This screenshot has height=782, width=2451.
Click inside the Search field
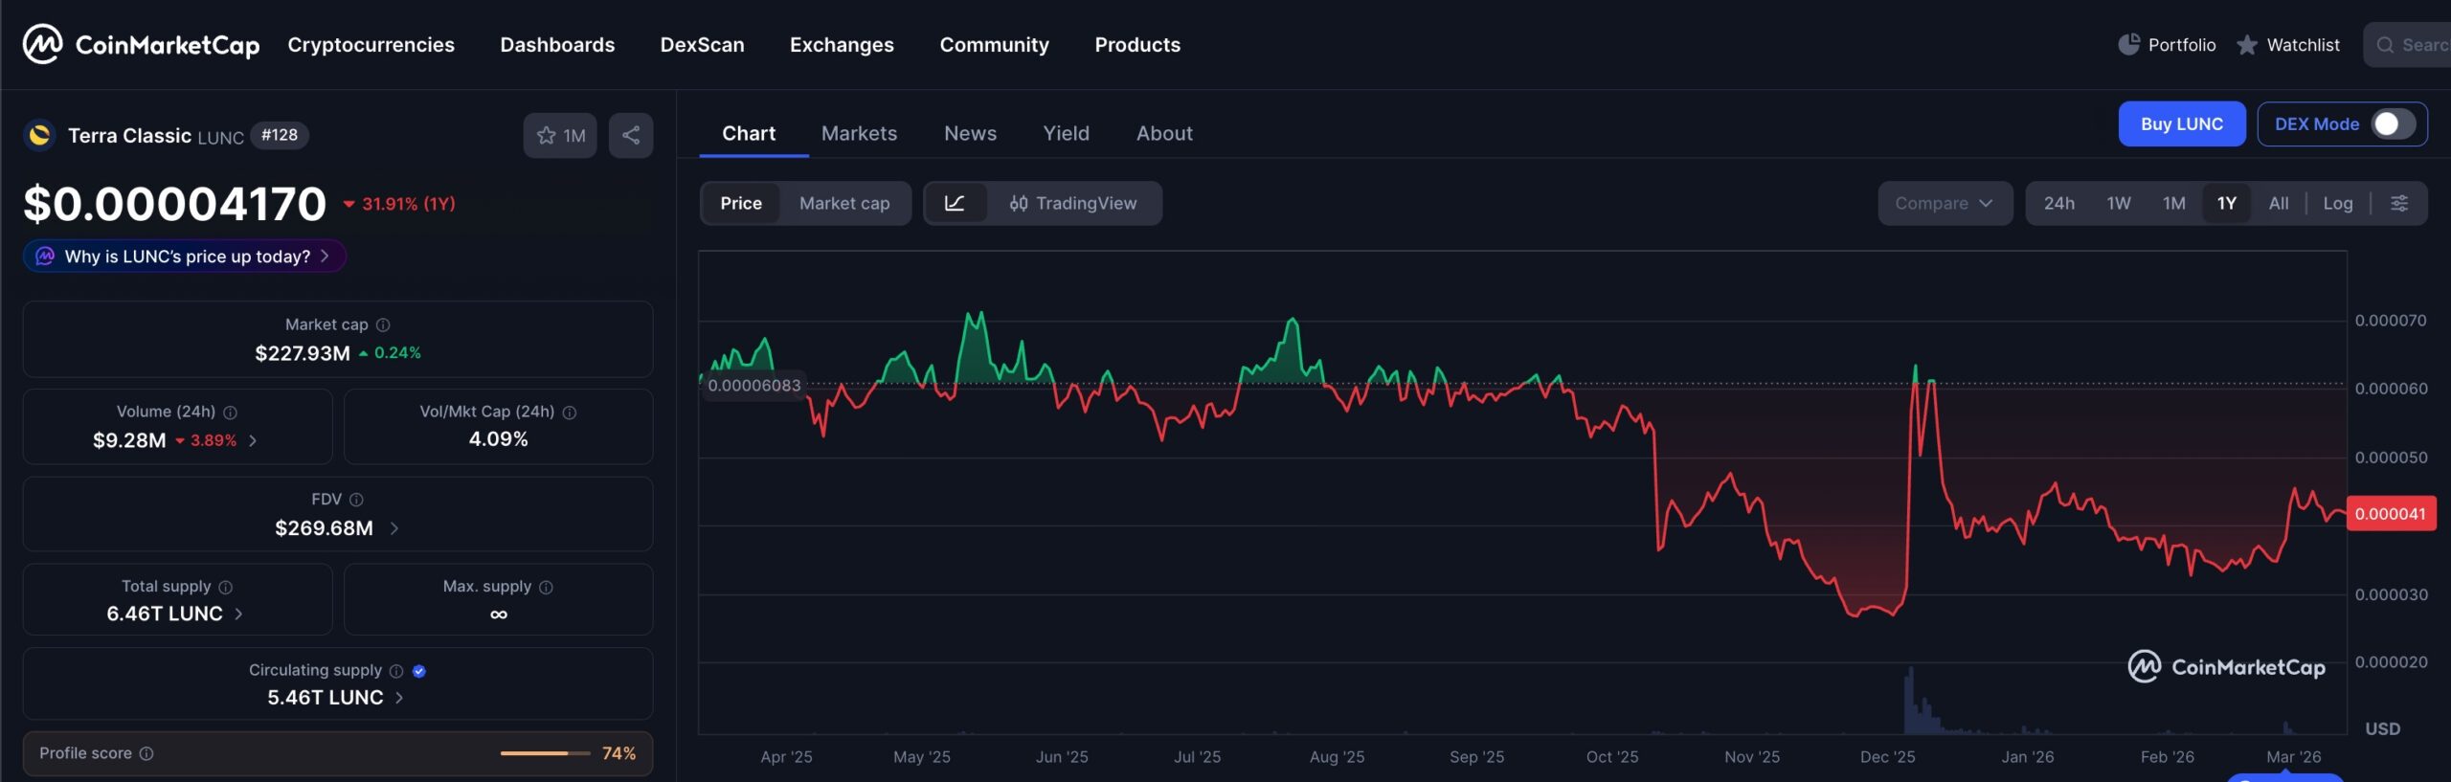pyautogui.click(x=2408, y=45)
